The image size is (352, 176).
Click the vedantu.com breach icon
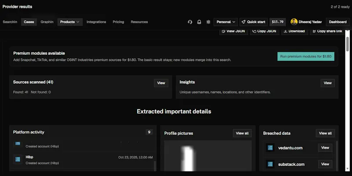pos(270,148)
